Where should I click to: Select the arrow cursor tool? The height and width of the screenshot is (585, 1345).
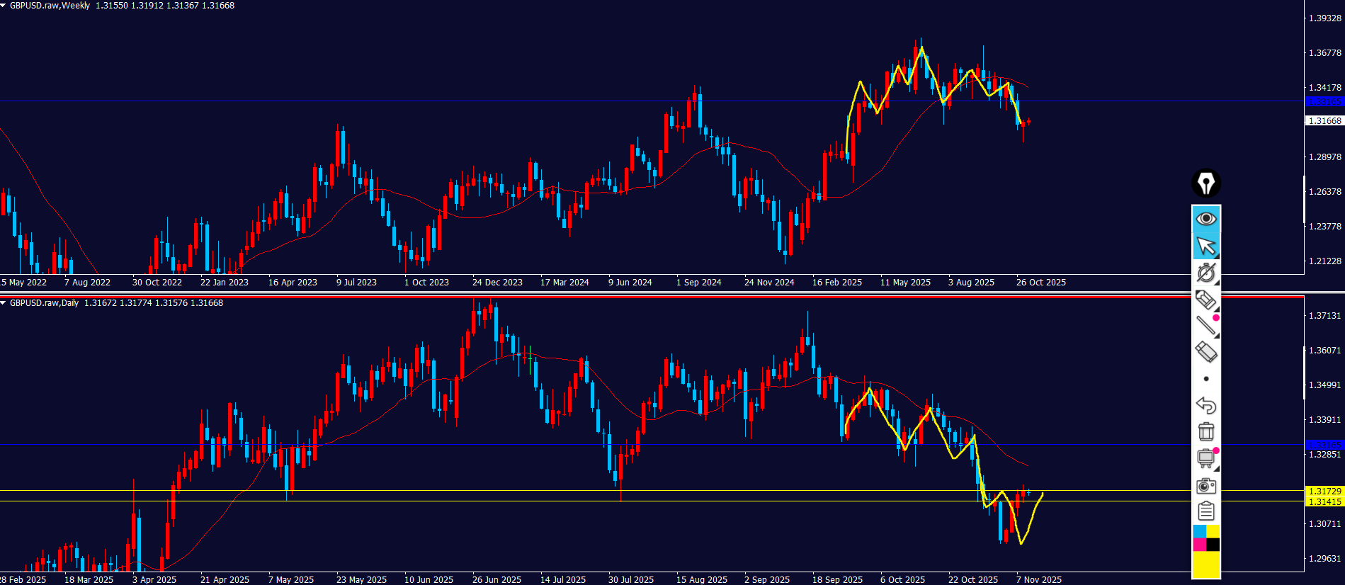point(1205,246)
